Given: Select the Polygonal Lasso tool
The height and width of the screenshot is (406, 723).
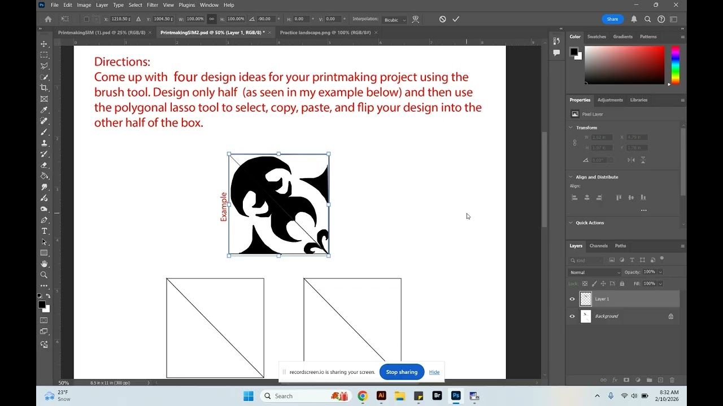Looking at the screenshot, I should point(44,66).
